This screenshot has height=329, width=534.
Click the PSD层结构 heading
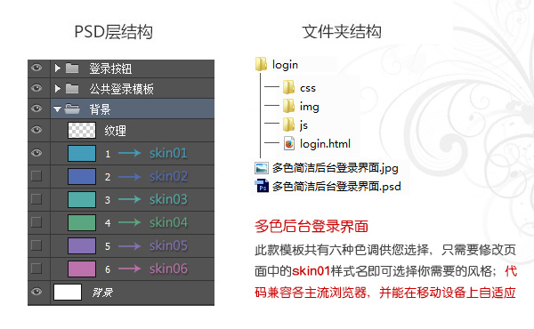[113, 32]
